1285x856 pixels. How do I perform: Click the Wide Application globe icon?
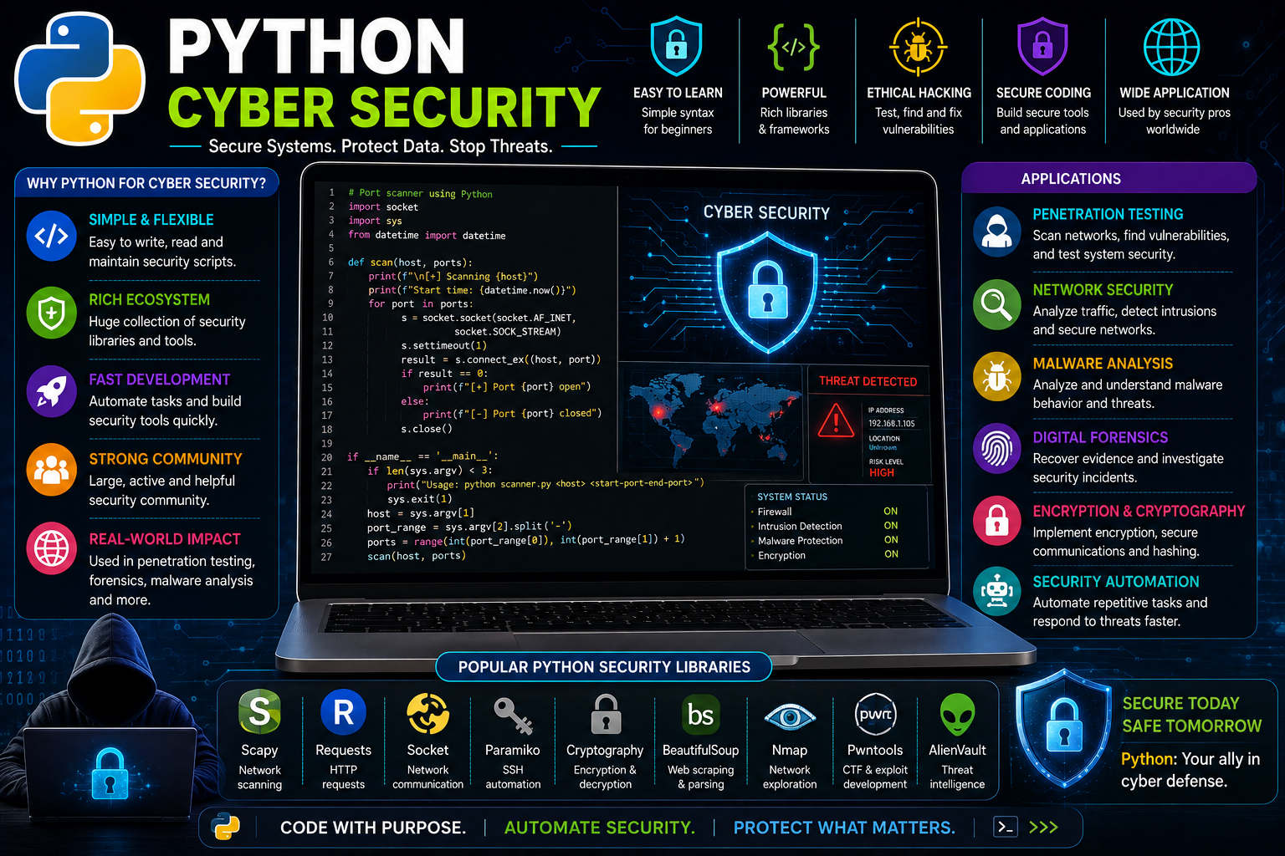coord(1172,47)
